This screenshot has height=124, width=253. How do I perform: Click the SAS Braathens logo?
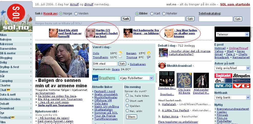[x=104, y=78]
